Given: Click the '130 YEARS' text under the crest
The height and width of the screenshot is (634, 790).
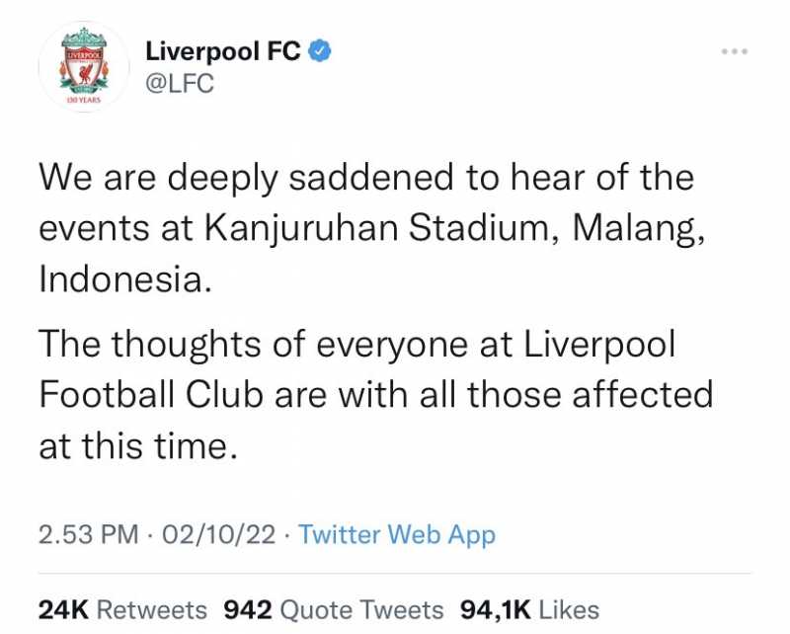Looking at the screenshot, I should tap(84, 100).
